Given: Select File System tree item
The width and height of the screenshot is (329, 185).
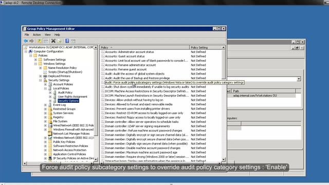Looking at the screenshot, I should (x=60, y=121).
